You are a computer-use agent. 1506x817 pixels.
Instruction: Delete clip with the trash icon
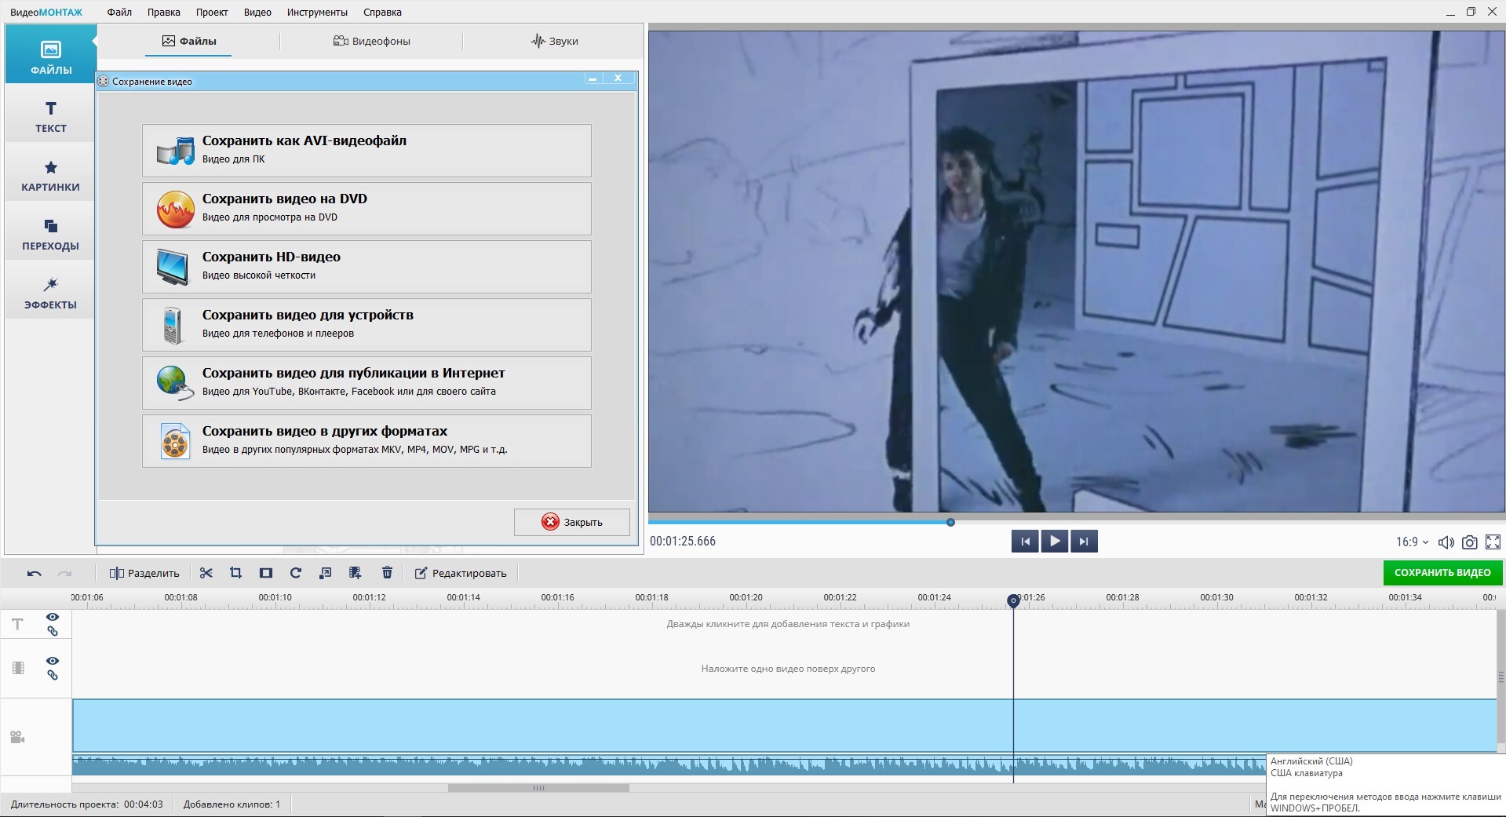[x=387, y=573]
